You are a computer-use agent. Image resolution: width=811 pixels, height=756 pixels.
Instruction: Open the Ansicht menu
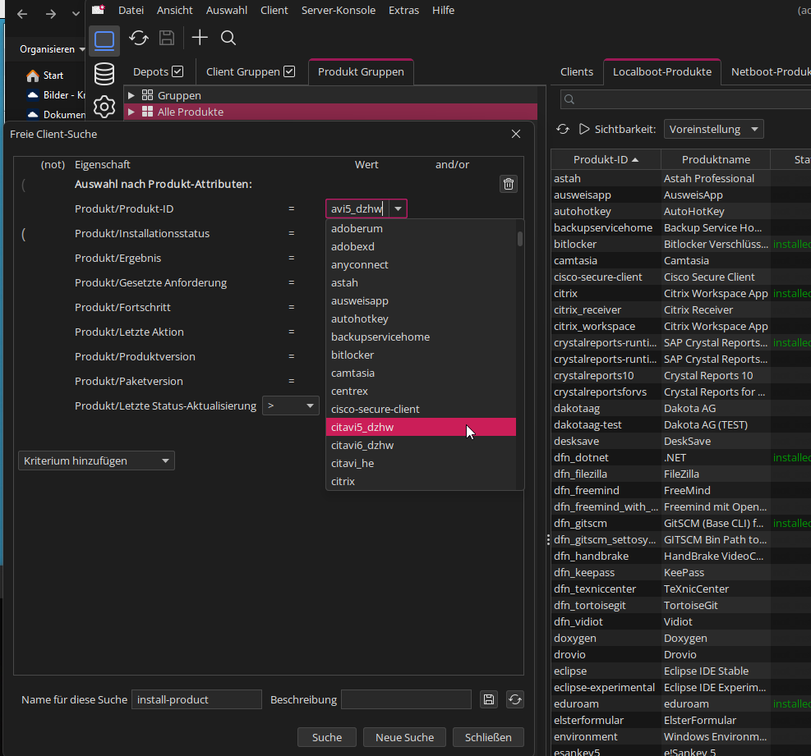click(x=175, y=11)
